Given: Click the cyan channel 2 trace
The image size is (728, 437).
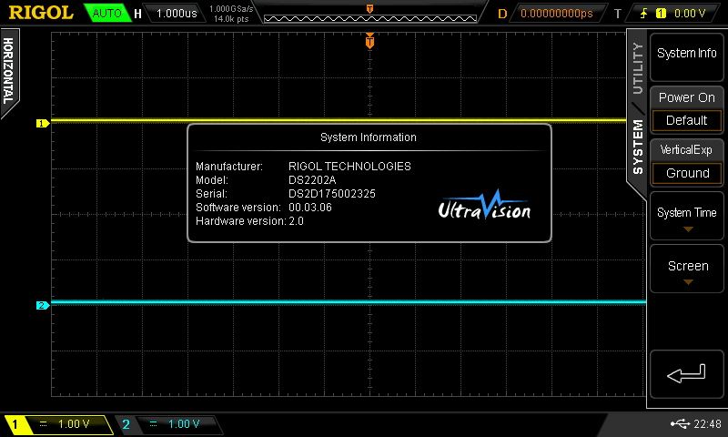Looking at the screenshot, I should (x=349, y=302).
